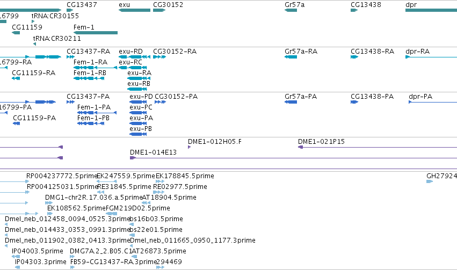Click Dmel_neb_011665_0950_1177.3prime
Viewport: 457px width, 270px height.
click(x=193, y=241)
